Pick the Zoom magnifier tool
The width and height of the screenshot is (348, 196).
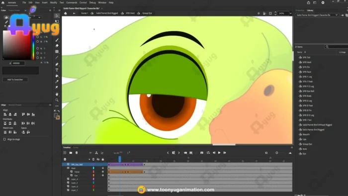57,100
